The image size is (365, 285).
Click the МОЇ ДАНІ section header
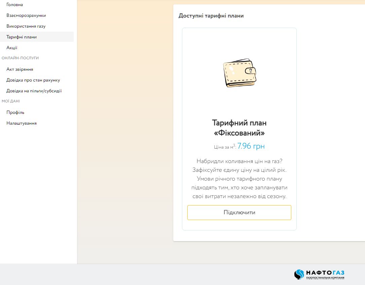tap(11, 101)
